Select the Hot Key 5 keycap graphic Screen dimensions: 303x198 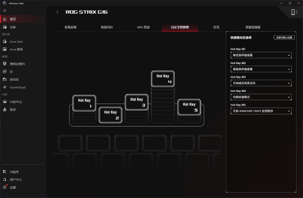pyautogui.click(x=189, y=107)
